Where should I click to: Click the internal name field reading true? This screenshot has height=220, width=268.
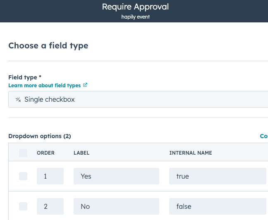coord(218,176)
